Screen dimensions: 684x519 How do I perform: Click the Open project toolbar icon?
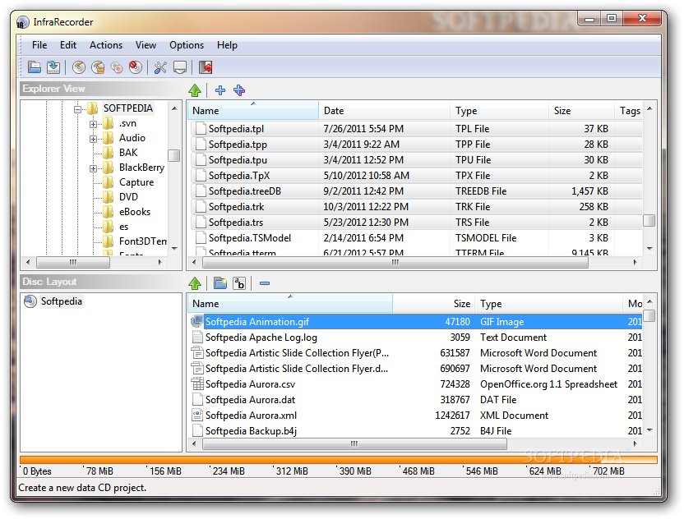coord(35,67)
